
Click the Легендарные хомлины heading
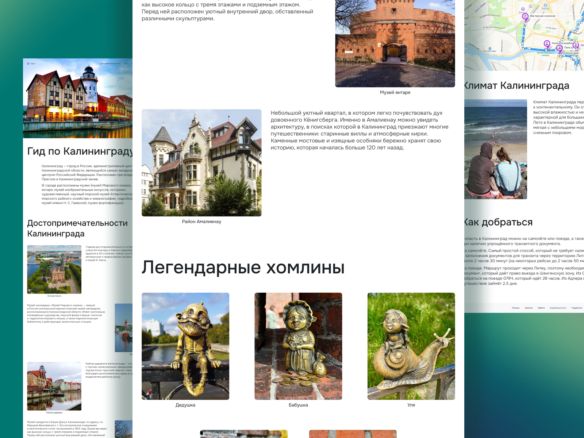(x=243, y=267)
